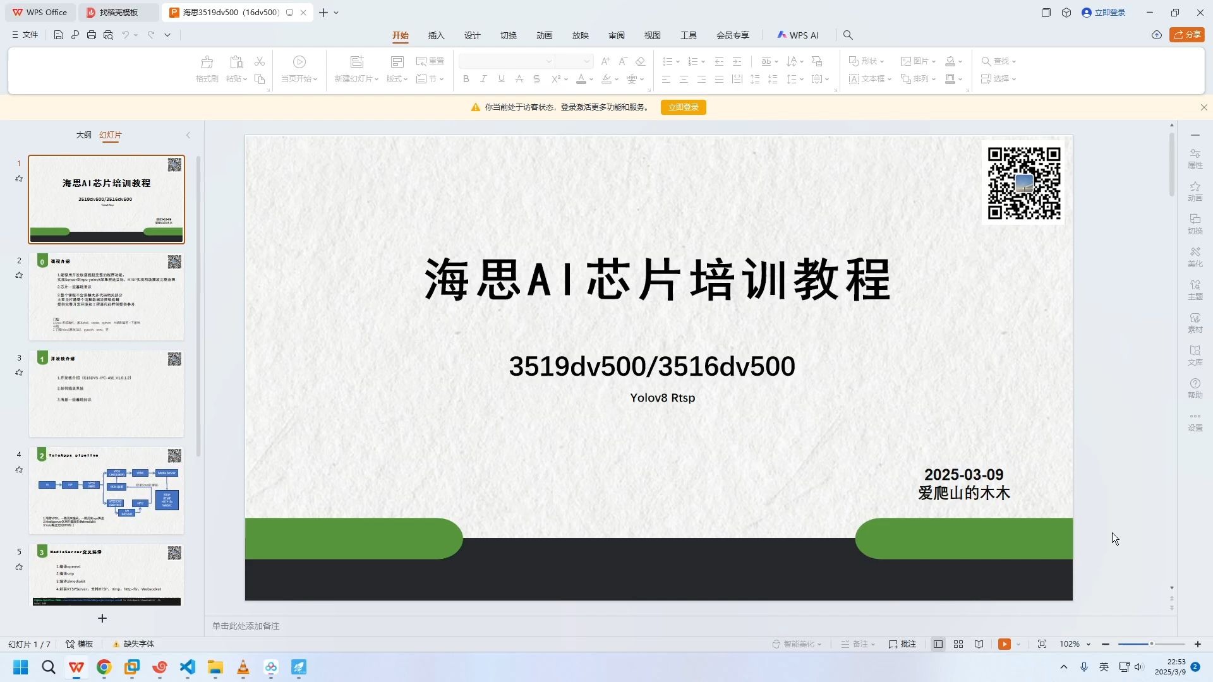Click the save icon in quick toolbar

pyautogui.click(x=58, y=35)
